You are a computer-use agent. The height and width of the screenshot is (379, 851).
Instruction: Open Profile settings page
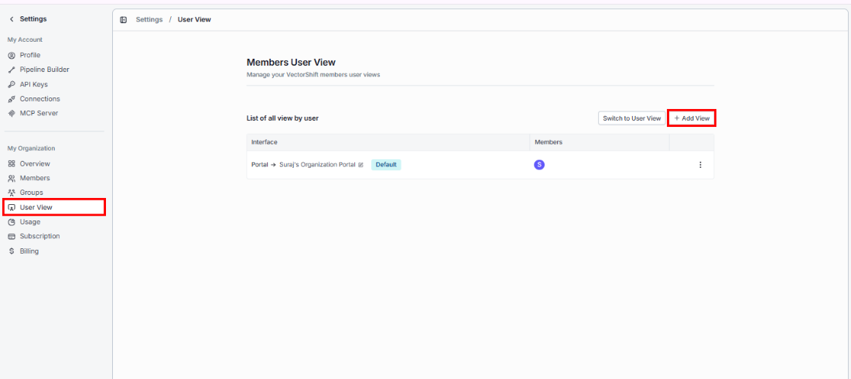click(x=30, y=56)
